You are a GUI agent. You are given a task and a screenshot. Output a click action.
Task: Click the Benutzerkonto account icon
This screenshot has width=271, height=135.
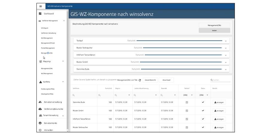[x=40, y=123]
